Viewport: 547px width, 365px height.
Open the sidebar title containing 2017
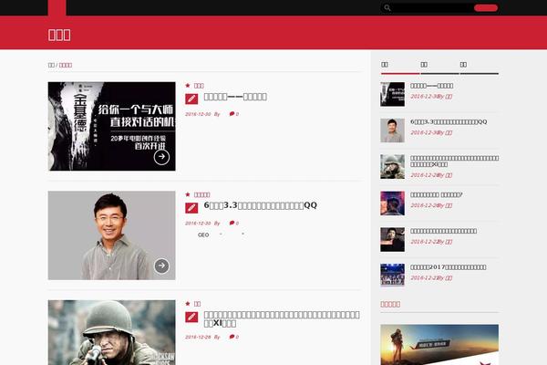click(x=449, y=267)
